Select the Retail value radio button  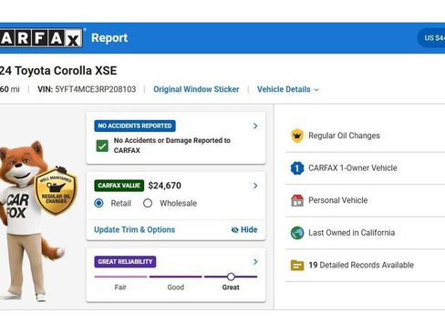pos(98,203)
